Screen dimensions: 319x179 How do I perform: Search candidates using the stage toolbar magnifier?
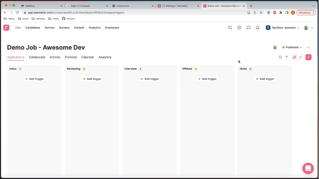[280, 57]
